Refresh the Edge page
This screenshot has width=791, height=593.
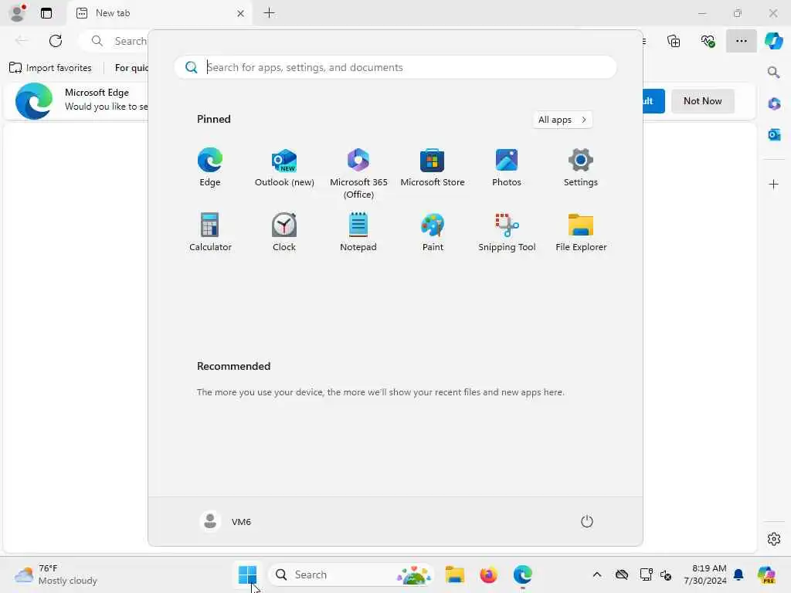click(x=56, y=41)
